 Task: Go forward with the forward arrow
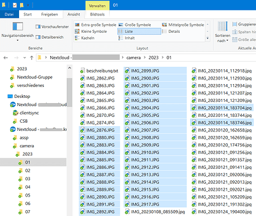point(16,58)
